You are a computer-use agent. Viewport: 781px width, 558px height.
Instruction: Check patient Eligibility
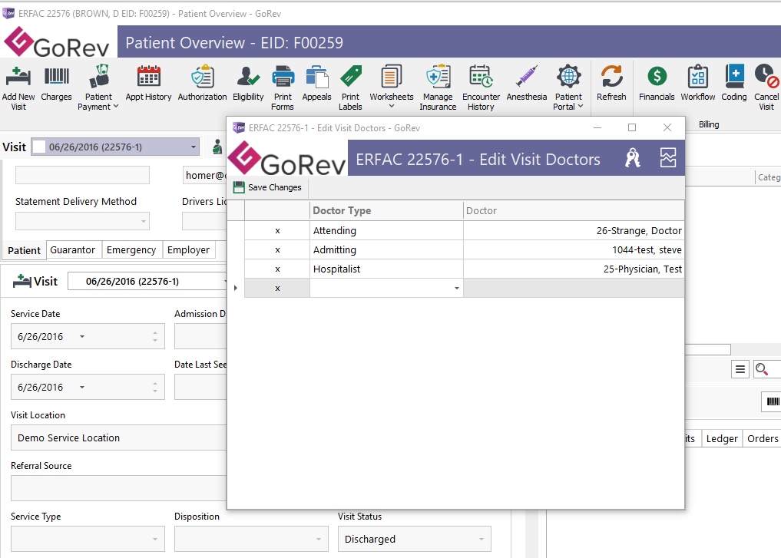pos(248,83)
